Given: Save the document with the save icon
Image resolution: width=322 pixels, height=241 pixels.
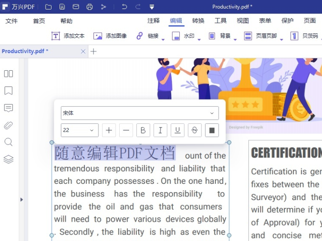Looking at the screenshot, I should (62, 7).
